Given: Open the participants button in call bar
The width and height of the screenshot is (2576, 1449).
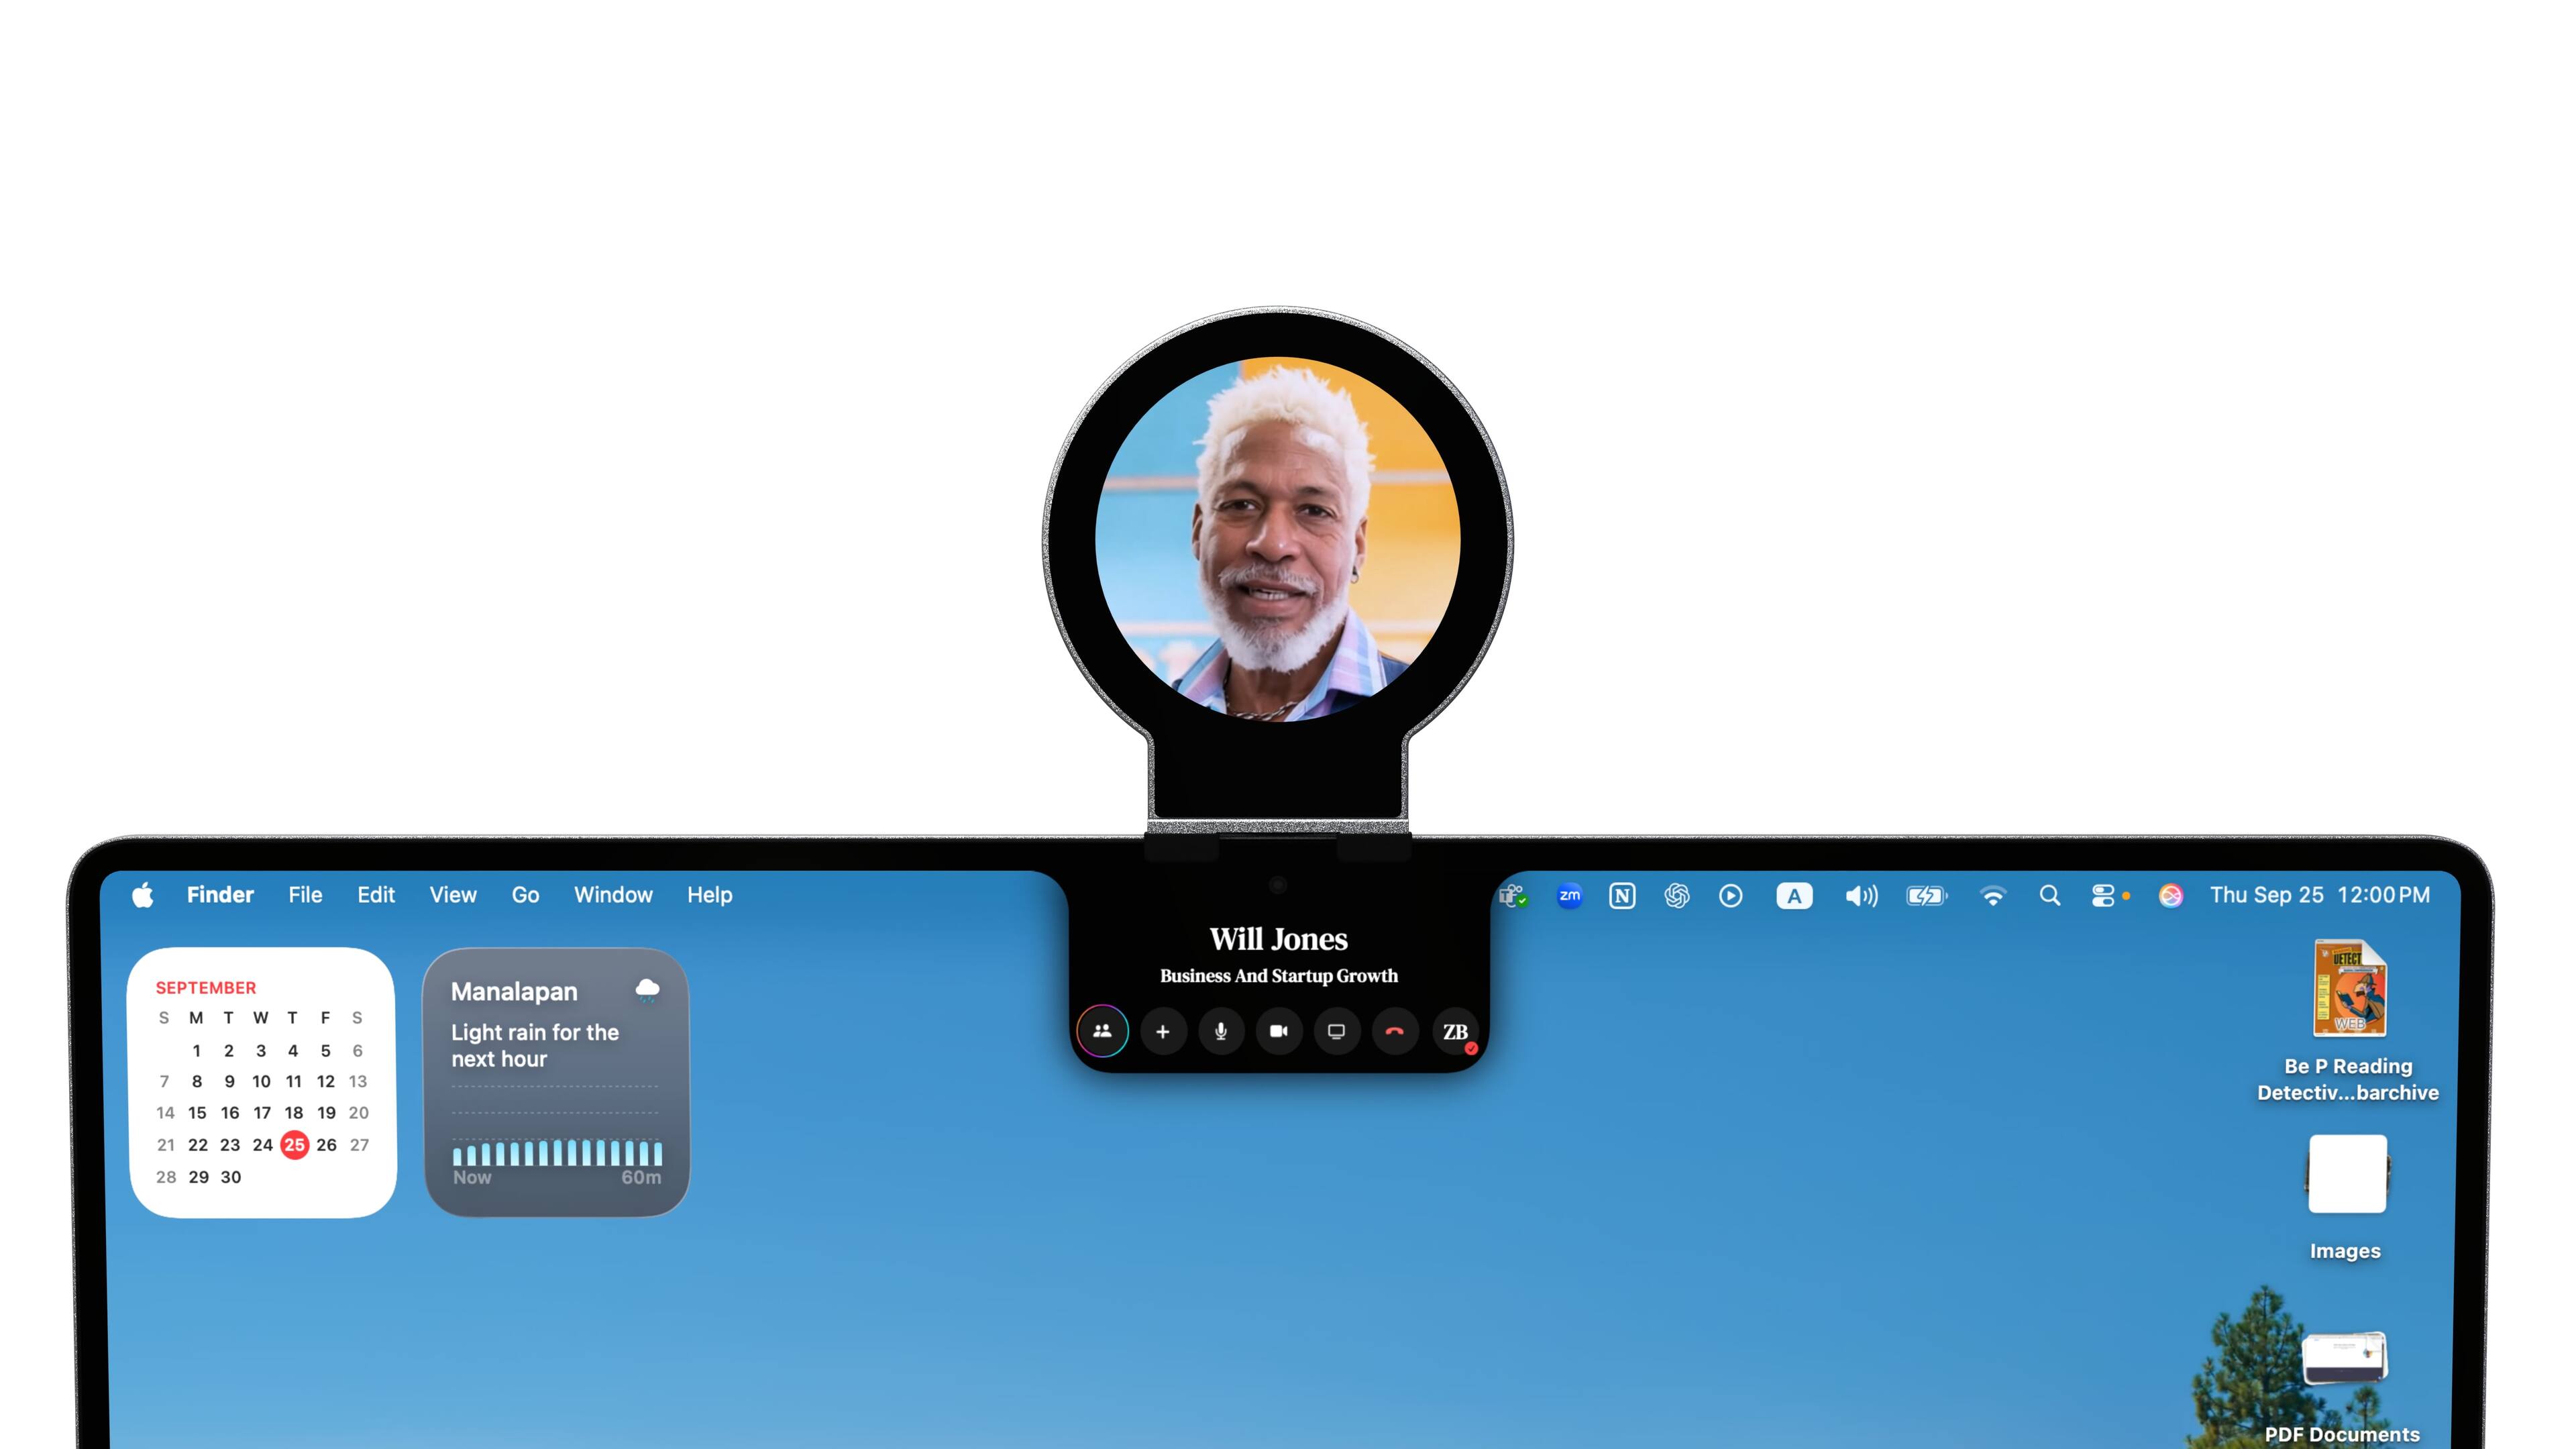Looking at the screenshot, I should coord(1102,1031).
